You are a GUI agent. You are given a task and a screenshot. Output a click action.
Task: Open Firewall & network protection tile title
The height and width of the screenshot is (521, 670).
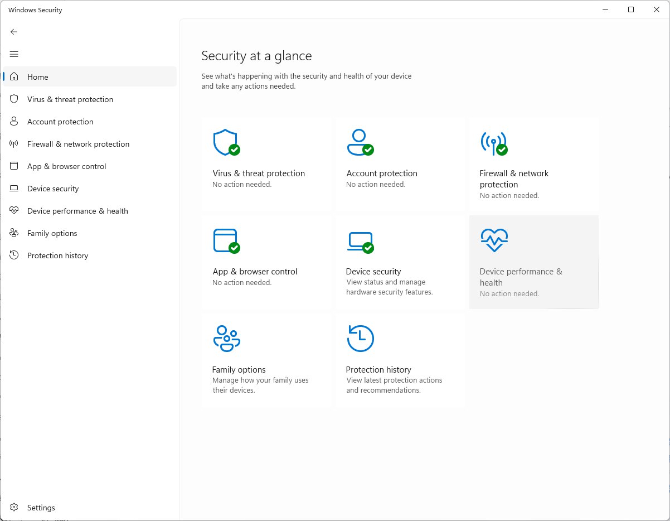[514, 179]
